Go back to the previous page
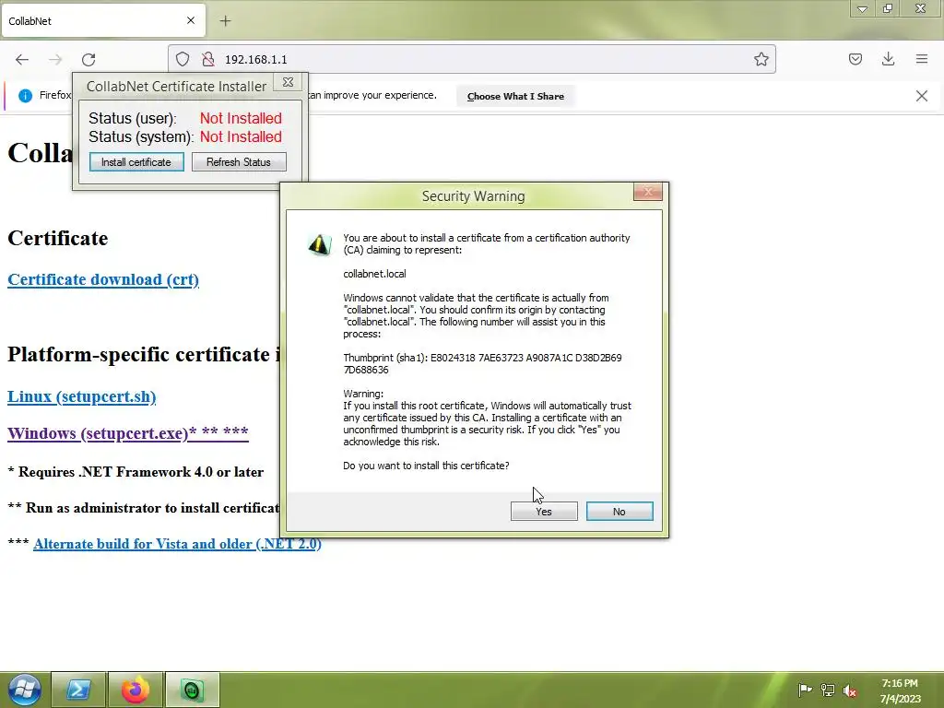The height and width of the screenshot is (708, 944). tap(22, 59)
